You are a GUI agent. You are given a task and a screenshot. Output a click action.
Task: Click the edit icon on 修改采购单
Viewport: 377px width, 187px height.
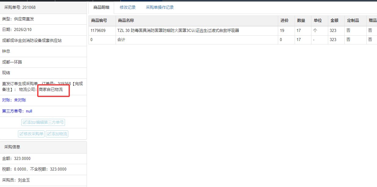coord(21,134)
